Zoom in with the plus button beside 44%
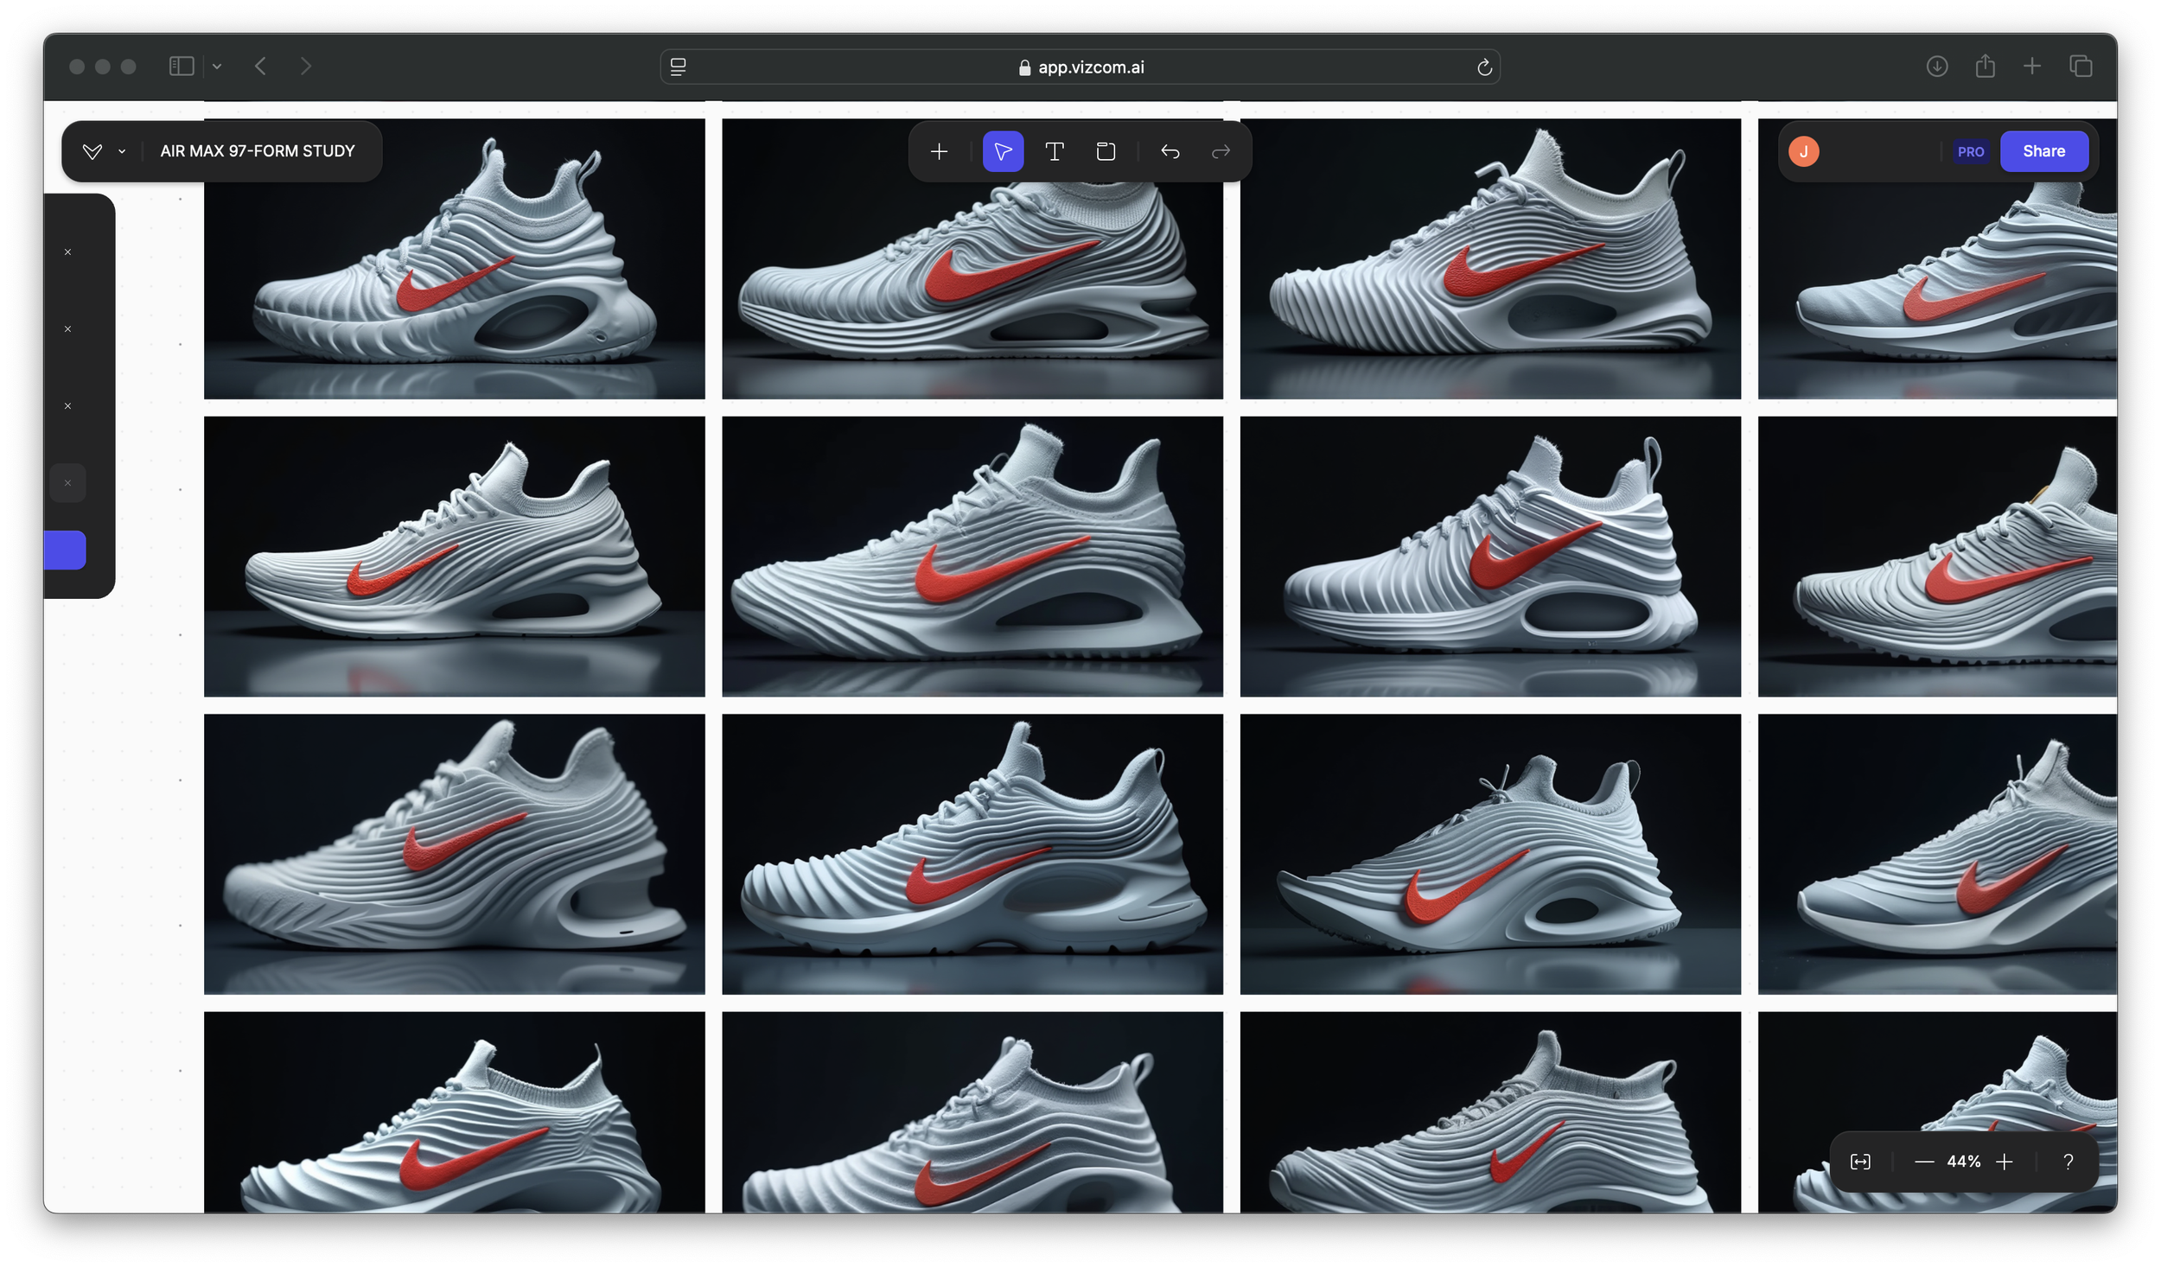Viewport: 2161px width, 1267px height. (2005, 1162)
